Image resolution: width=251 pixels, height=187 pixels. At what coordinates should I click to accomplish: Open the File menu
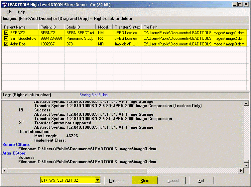pyautogui.click(x=9, y=12)
